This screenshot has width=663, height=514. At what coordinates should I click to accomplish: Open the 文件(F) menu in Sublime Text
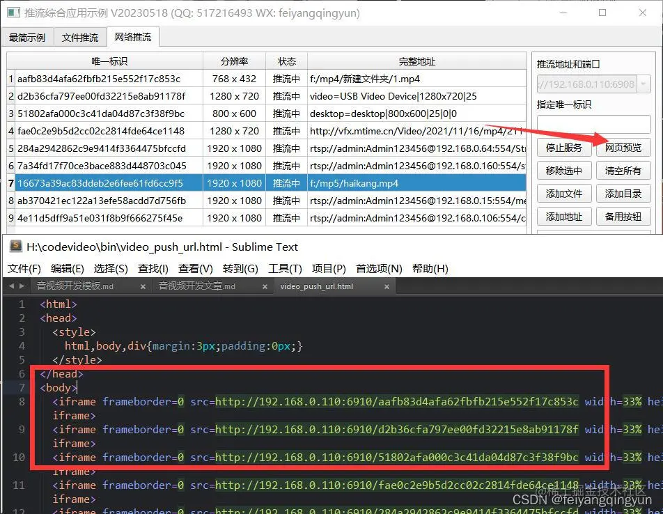24,268
